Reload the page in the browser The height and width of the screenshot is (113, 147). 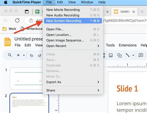pos(17,20)
